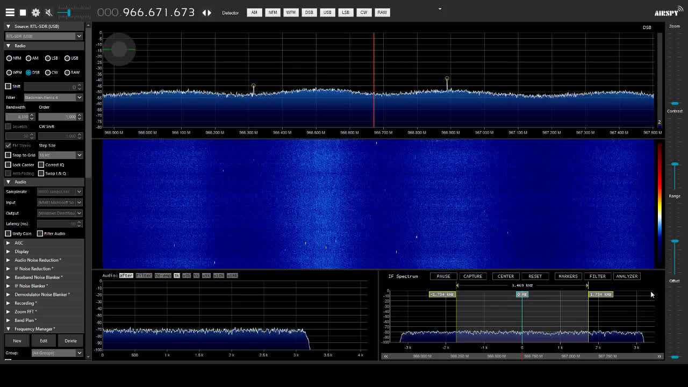
Task: Open the Band Plan panel entry
Action: point(26,320)
